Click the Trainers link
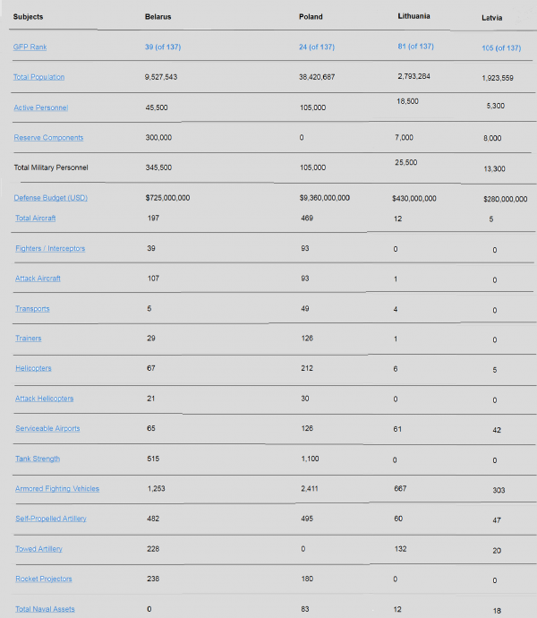This screenshot has height=618, width=537. [x=28, y=339]
